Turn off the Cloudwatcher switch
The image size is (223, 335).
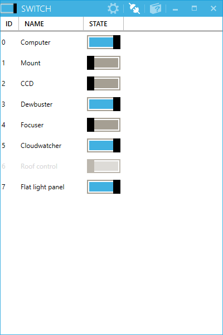pyautogui.click(x=104, y=146)
